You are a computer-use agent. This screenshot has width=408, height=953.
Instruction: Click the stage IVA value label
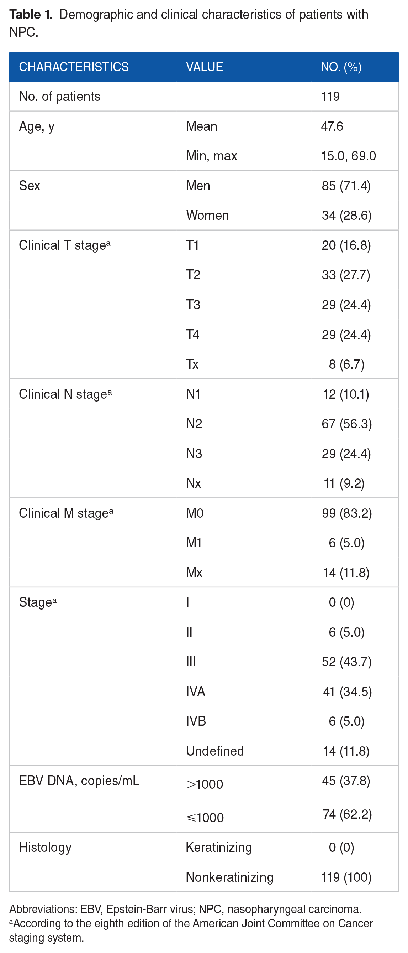click(x=196, y=692)
